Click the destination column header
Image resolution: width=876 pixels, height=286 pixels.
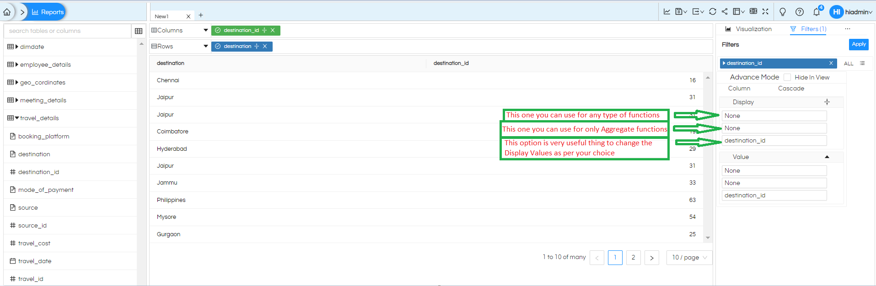[x=171, y=63]
